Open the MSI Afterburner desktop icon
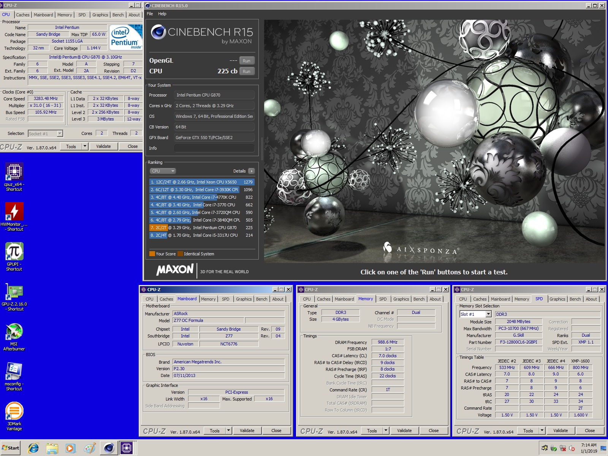Screen dimensions: 608x456 click(14, 336)
